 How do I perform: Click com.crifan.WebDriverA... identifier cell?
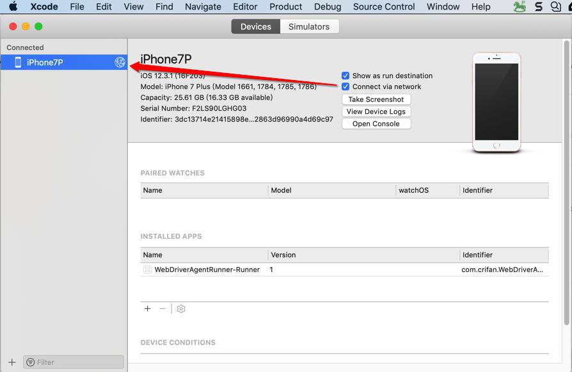pos(502,270)
